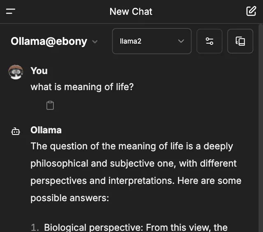This screenshot has height=232, width=263.
Task: Click the first line of Ollama's response
Action: [x=131, y=146]
